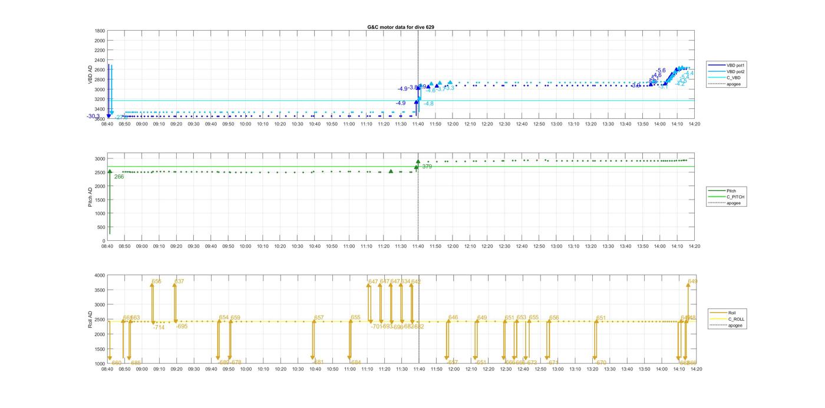Viewport: 825px width, 408px height.
Task: Select "VBD pot2" in the top legend
Action: (736, 71)
